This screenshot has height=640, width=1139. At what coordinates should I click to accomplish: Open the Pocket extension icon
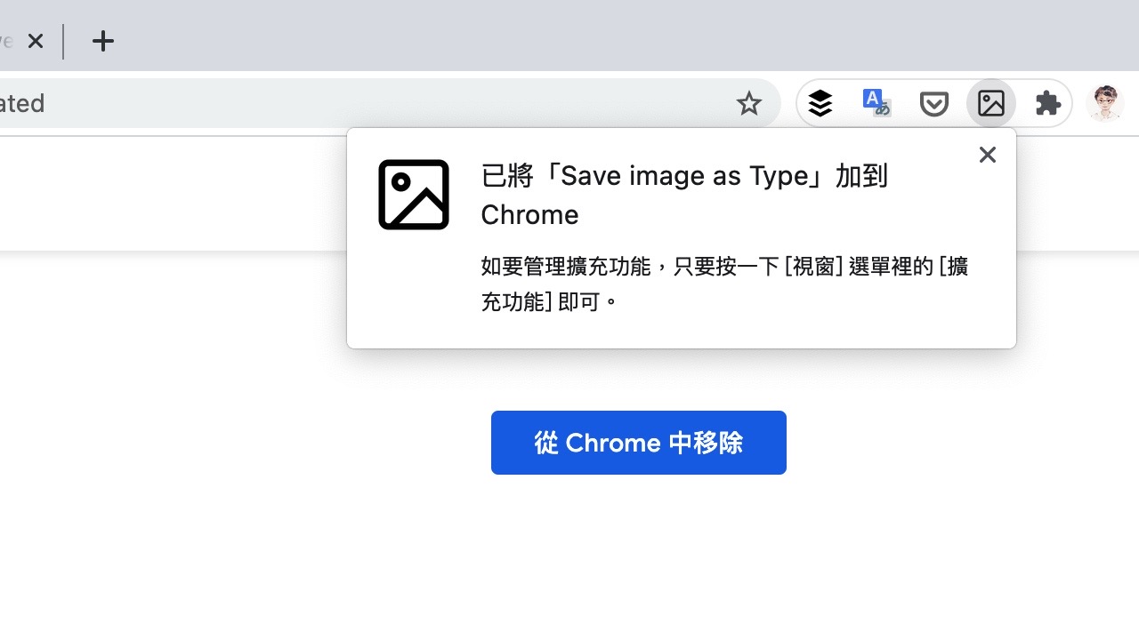point(933,104)
